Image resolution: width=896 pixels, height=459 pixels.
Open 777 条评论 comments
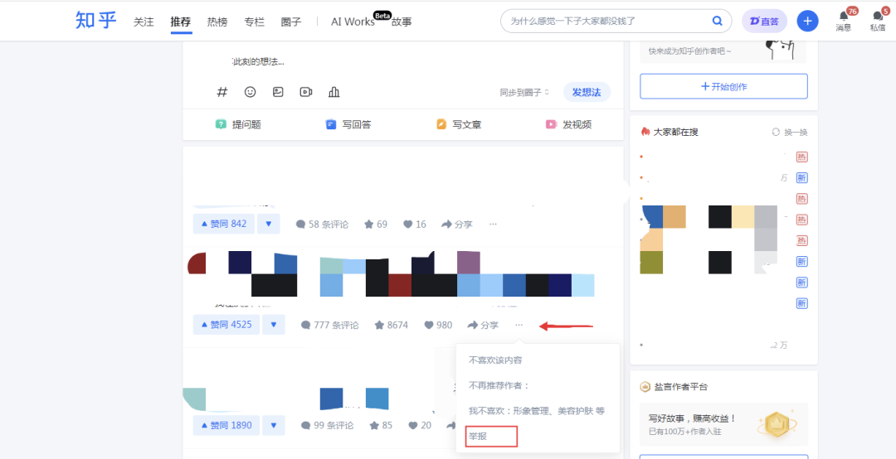[x=329, y=326]
